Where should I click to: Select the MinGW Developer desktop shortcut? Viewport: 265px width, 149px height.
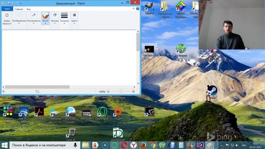click(181, 10)
